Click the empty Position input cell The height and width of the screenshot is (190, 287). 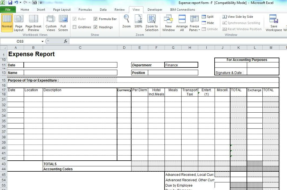[x=173, y=73]
